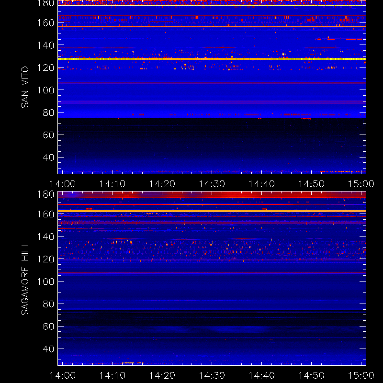Click 14:20 time label below San Vito plot
383x383 pixels.
tap(162, 184)
